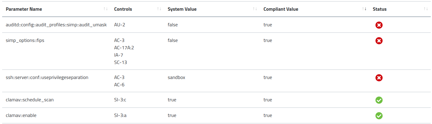Click the Compliant Value header label
The height and width of the screenshot is (124, 432).
tap(281, 9)
